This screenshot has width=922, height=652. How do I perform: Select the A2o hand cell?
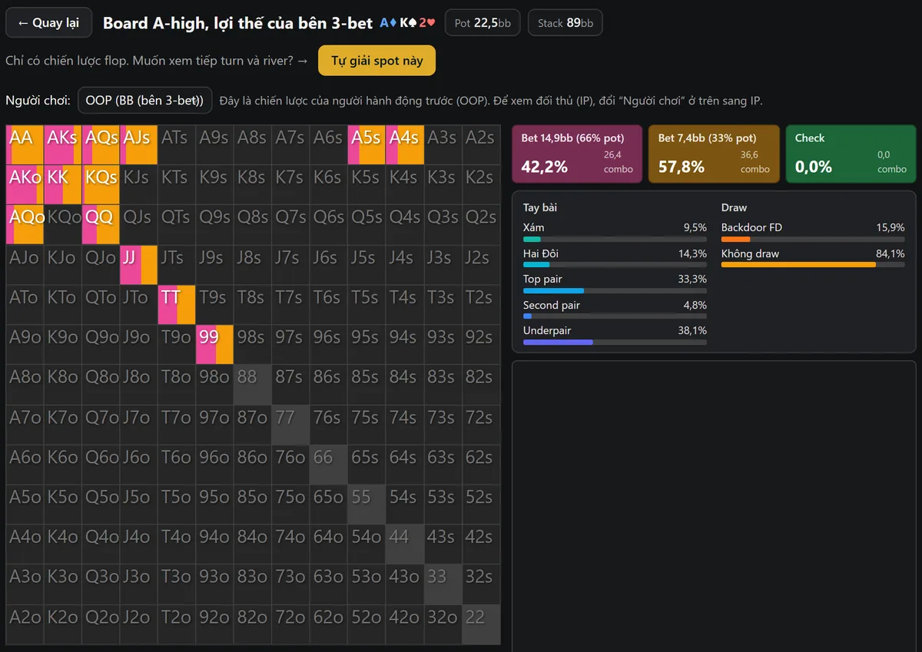pyautogui.click(x=25, y=624)
